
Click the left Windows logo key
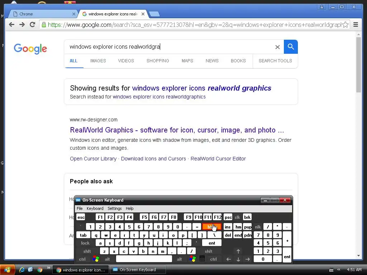(96, 259)
